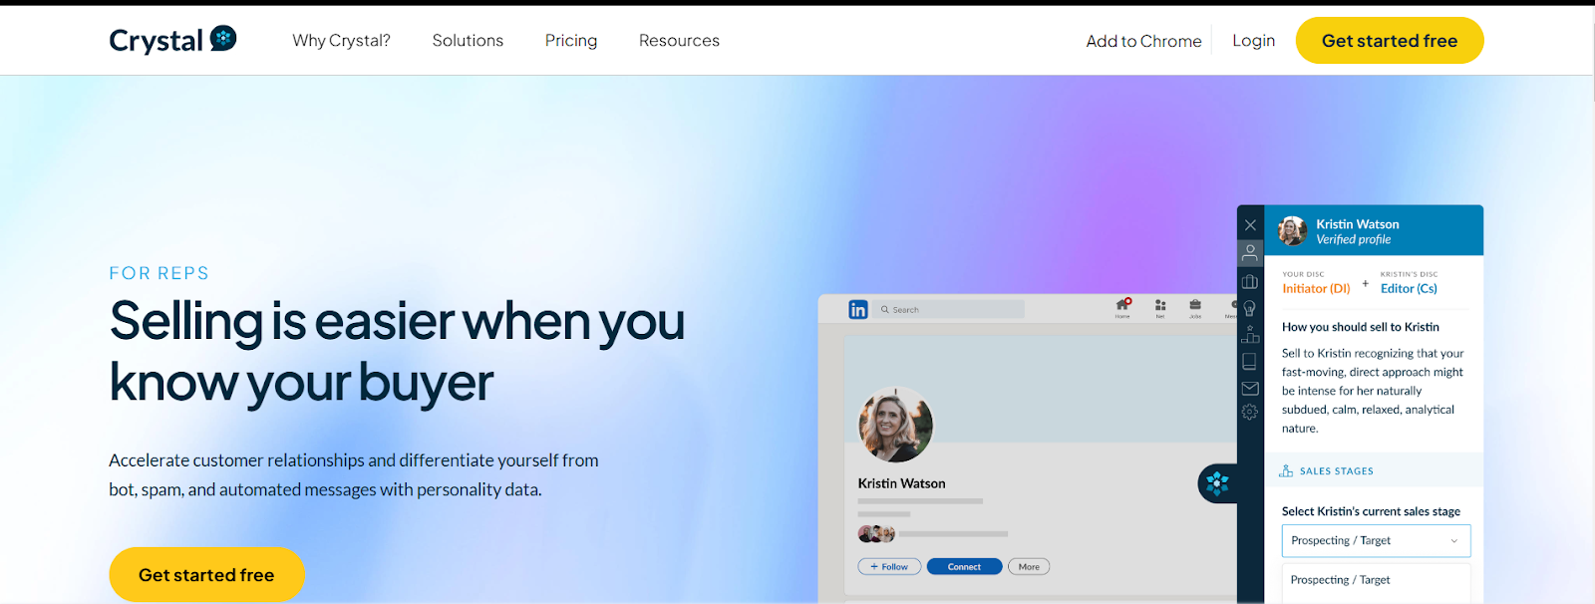Click the Login link
Viewport: 1595px width, 604px height.
[1253, 41]
